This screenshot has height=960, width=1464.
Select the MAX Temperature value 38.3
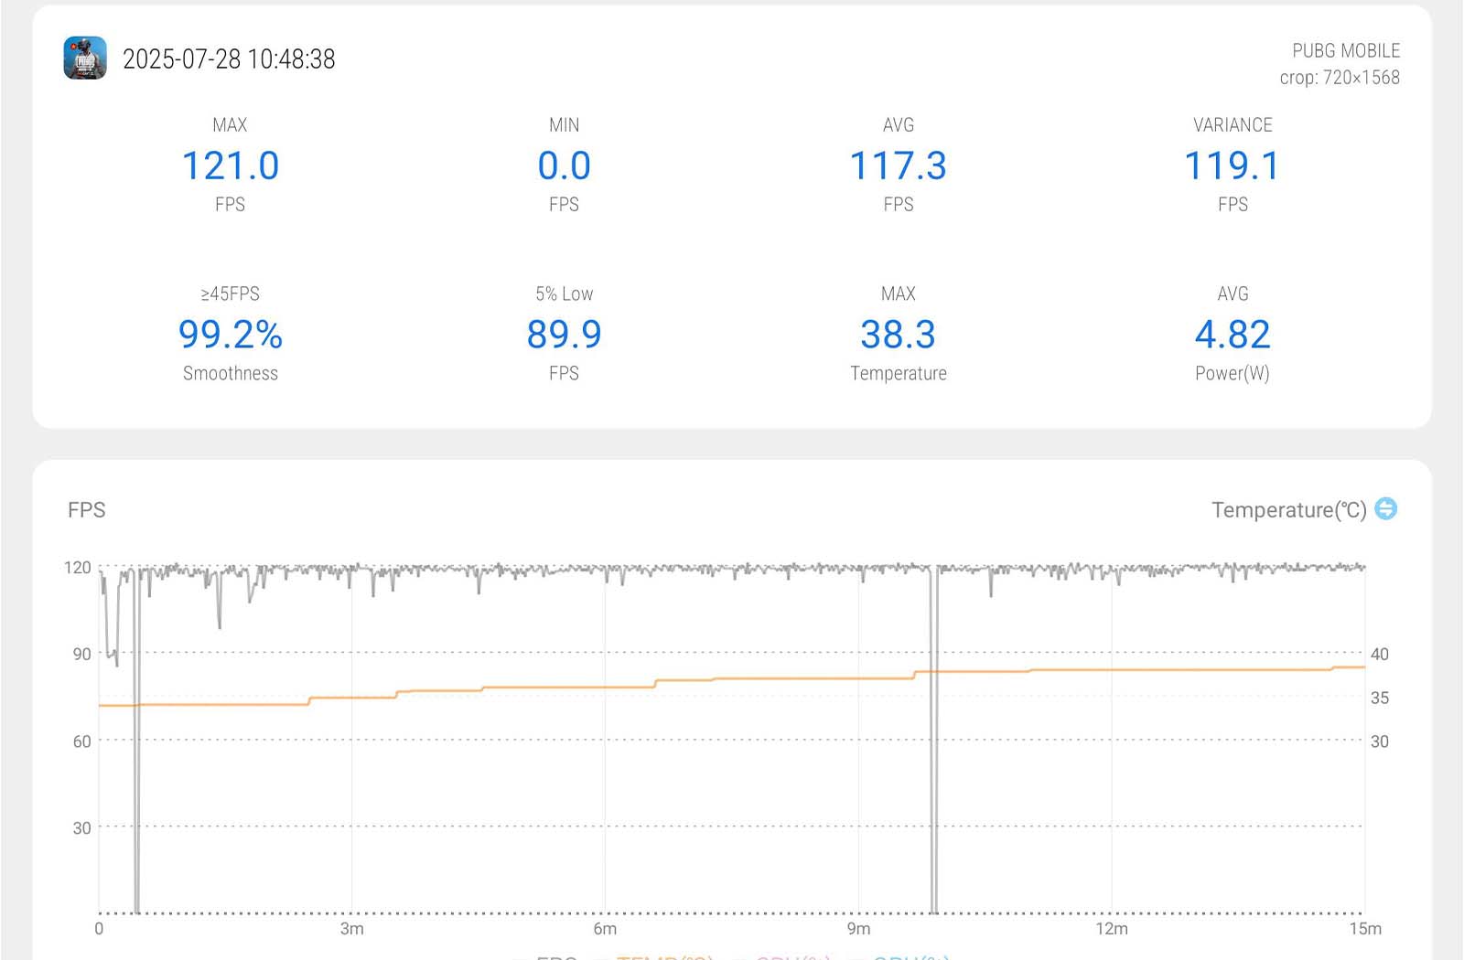[x=898, y=335]
